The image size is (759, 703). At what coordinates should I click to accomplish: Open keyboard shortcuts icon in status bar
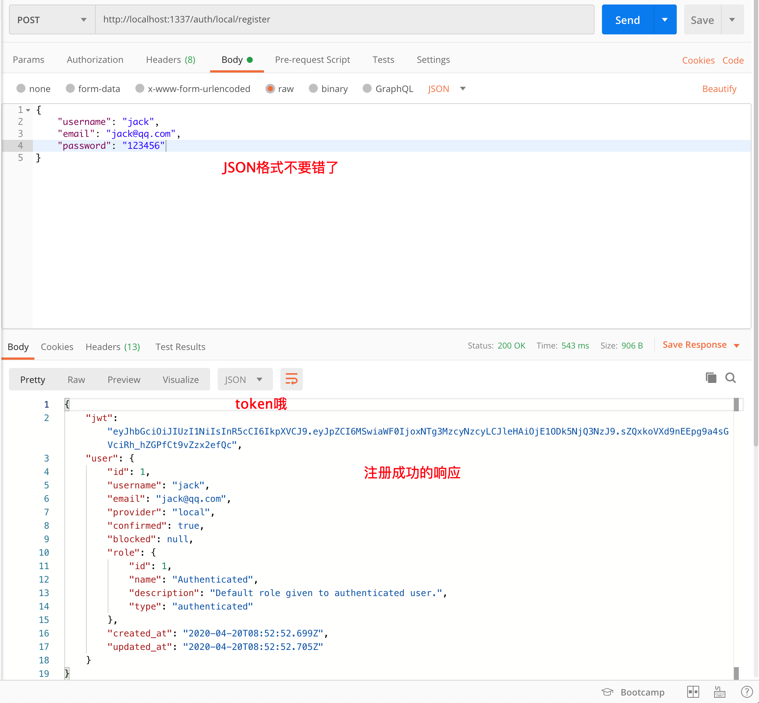tap(719, 692)
